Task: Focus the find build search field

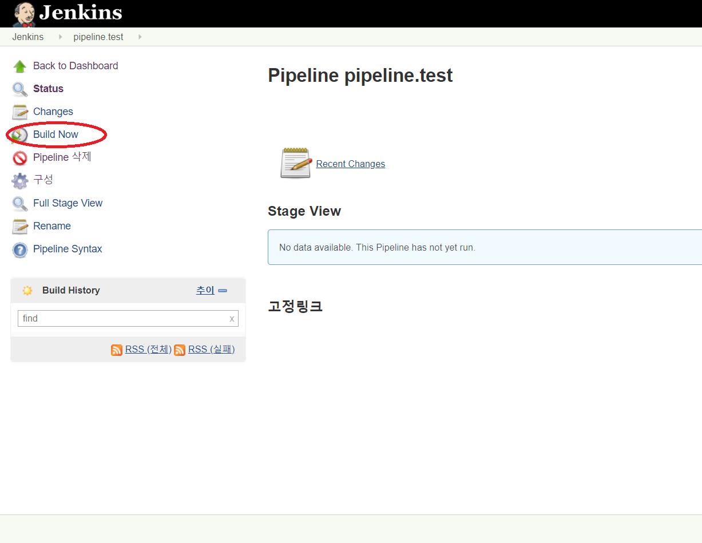Action: coord(128,318)
